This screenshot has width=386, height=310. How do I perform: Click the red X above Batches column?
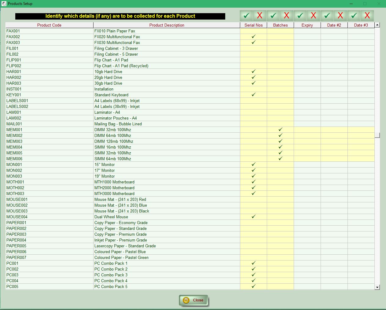point(287,16)
